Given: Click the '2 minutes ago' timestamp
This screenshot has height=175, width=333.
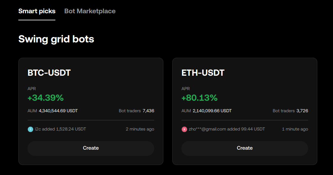Looking at the screenshot, I should tap(140, 129).
